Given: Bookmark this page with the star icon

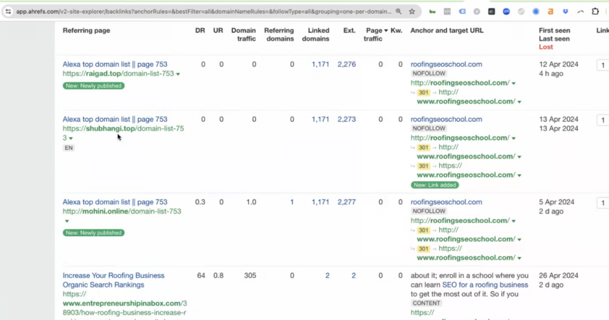Looking at the screenshot, I should (x=412, y=12).
